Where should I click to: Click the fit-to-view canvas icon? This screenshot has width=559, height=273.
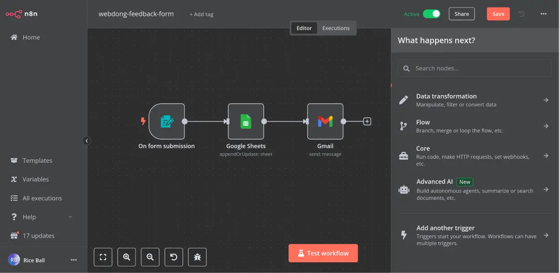[103, 257]
